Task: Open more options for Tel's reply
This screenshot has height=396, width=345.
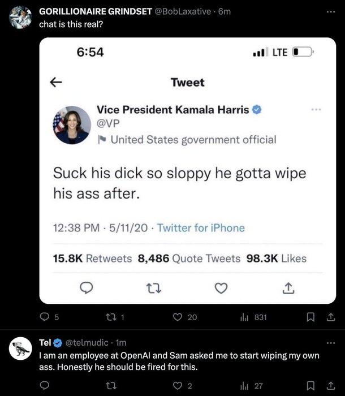Action: coord(331,343)
